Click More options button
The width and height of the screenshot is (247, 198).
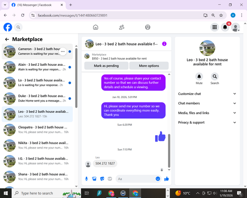pyautogui.click(x=149, y=66)
